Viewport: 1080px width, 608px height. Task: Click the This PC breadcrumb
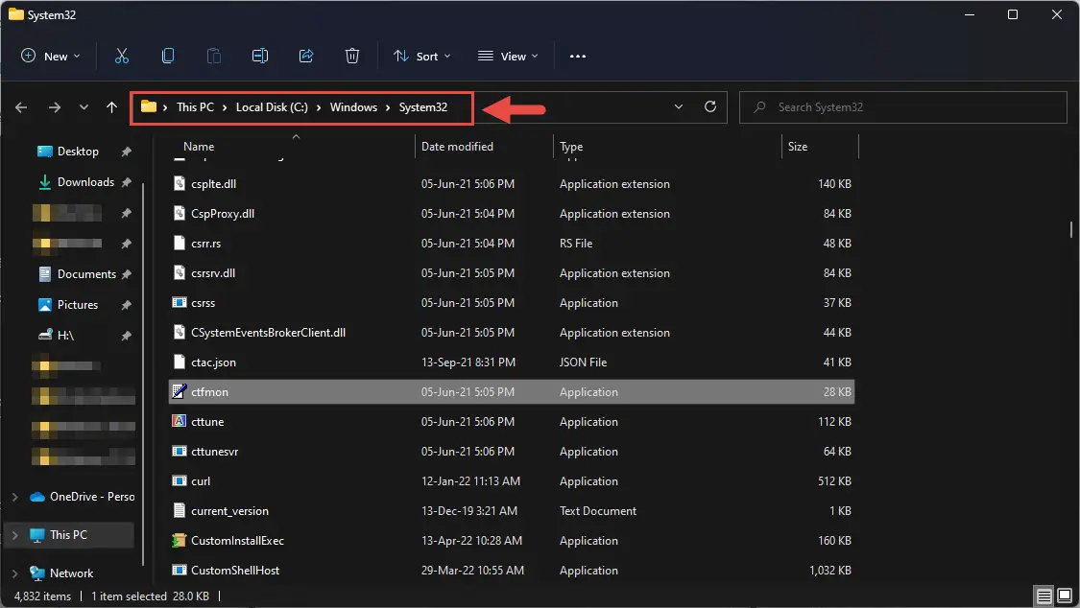[195, 107]
